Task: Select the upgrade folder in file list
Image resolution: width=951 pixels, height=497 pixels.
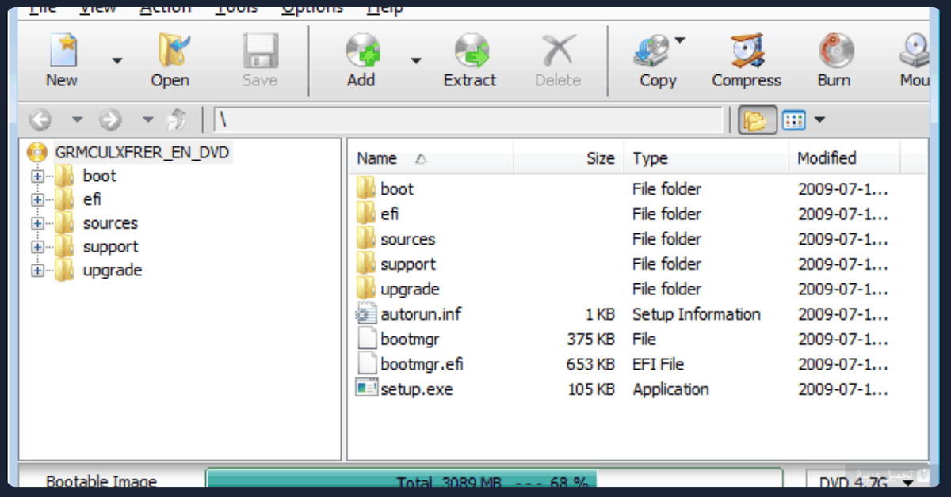Action: 410,290
